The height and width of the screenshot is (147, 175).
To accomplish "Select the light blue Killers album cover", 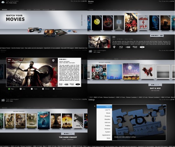I will (x=114, y=72).
